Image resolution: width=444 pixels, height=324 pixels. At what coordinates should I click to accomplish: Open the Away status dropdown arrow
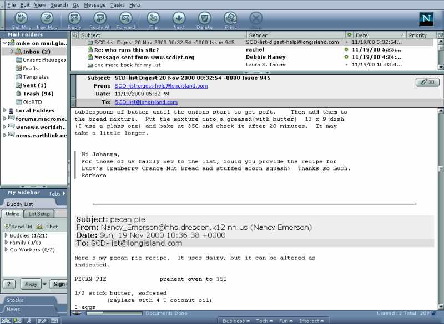coord(46,284)
